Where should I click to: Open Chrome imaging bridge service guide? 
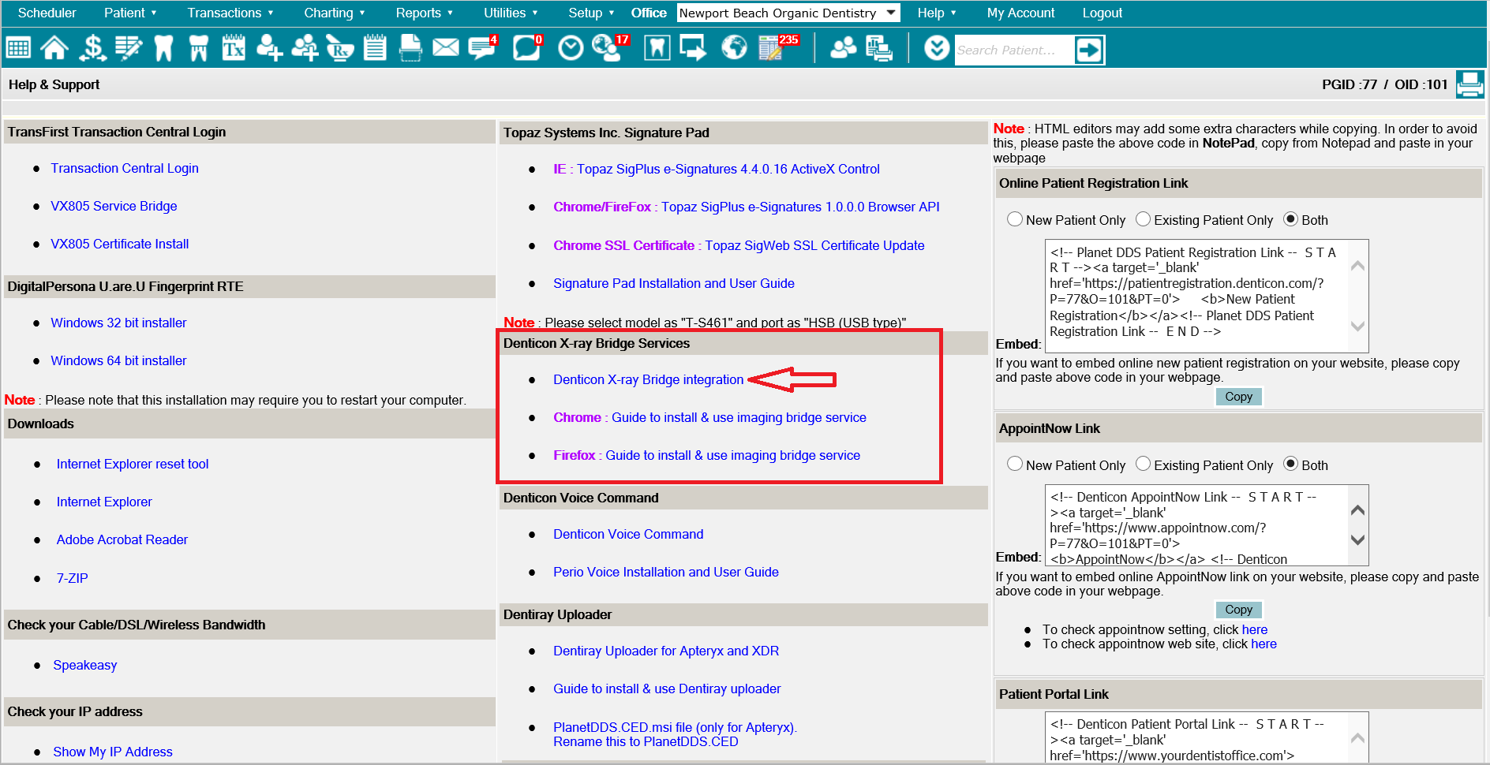pos(709,417)
